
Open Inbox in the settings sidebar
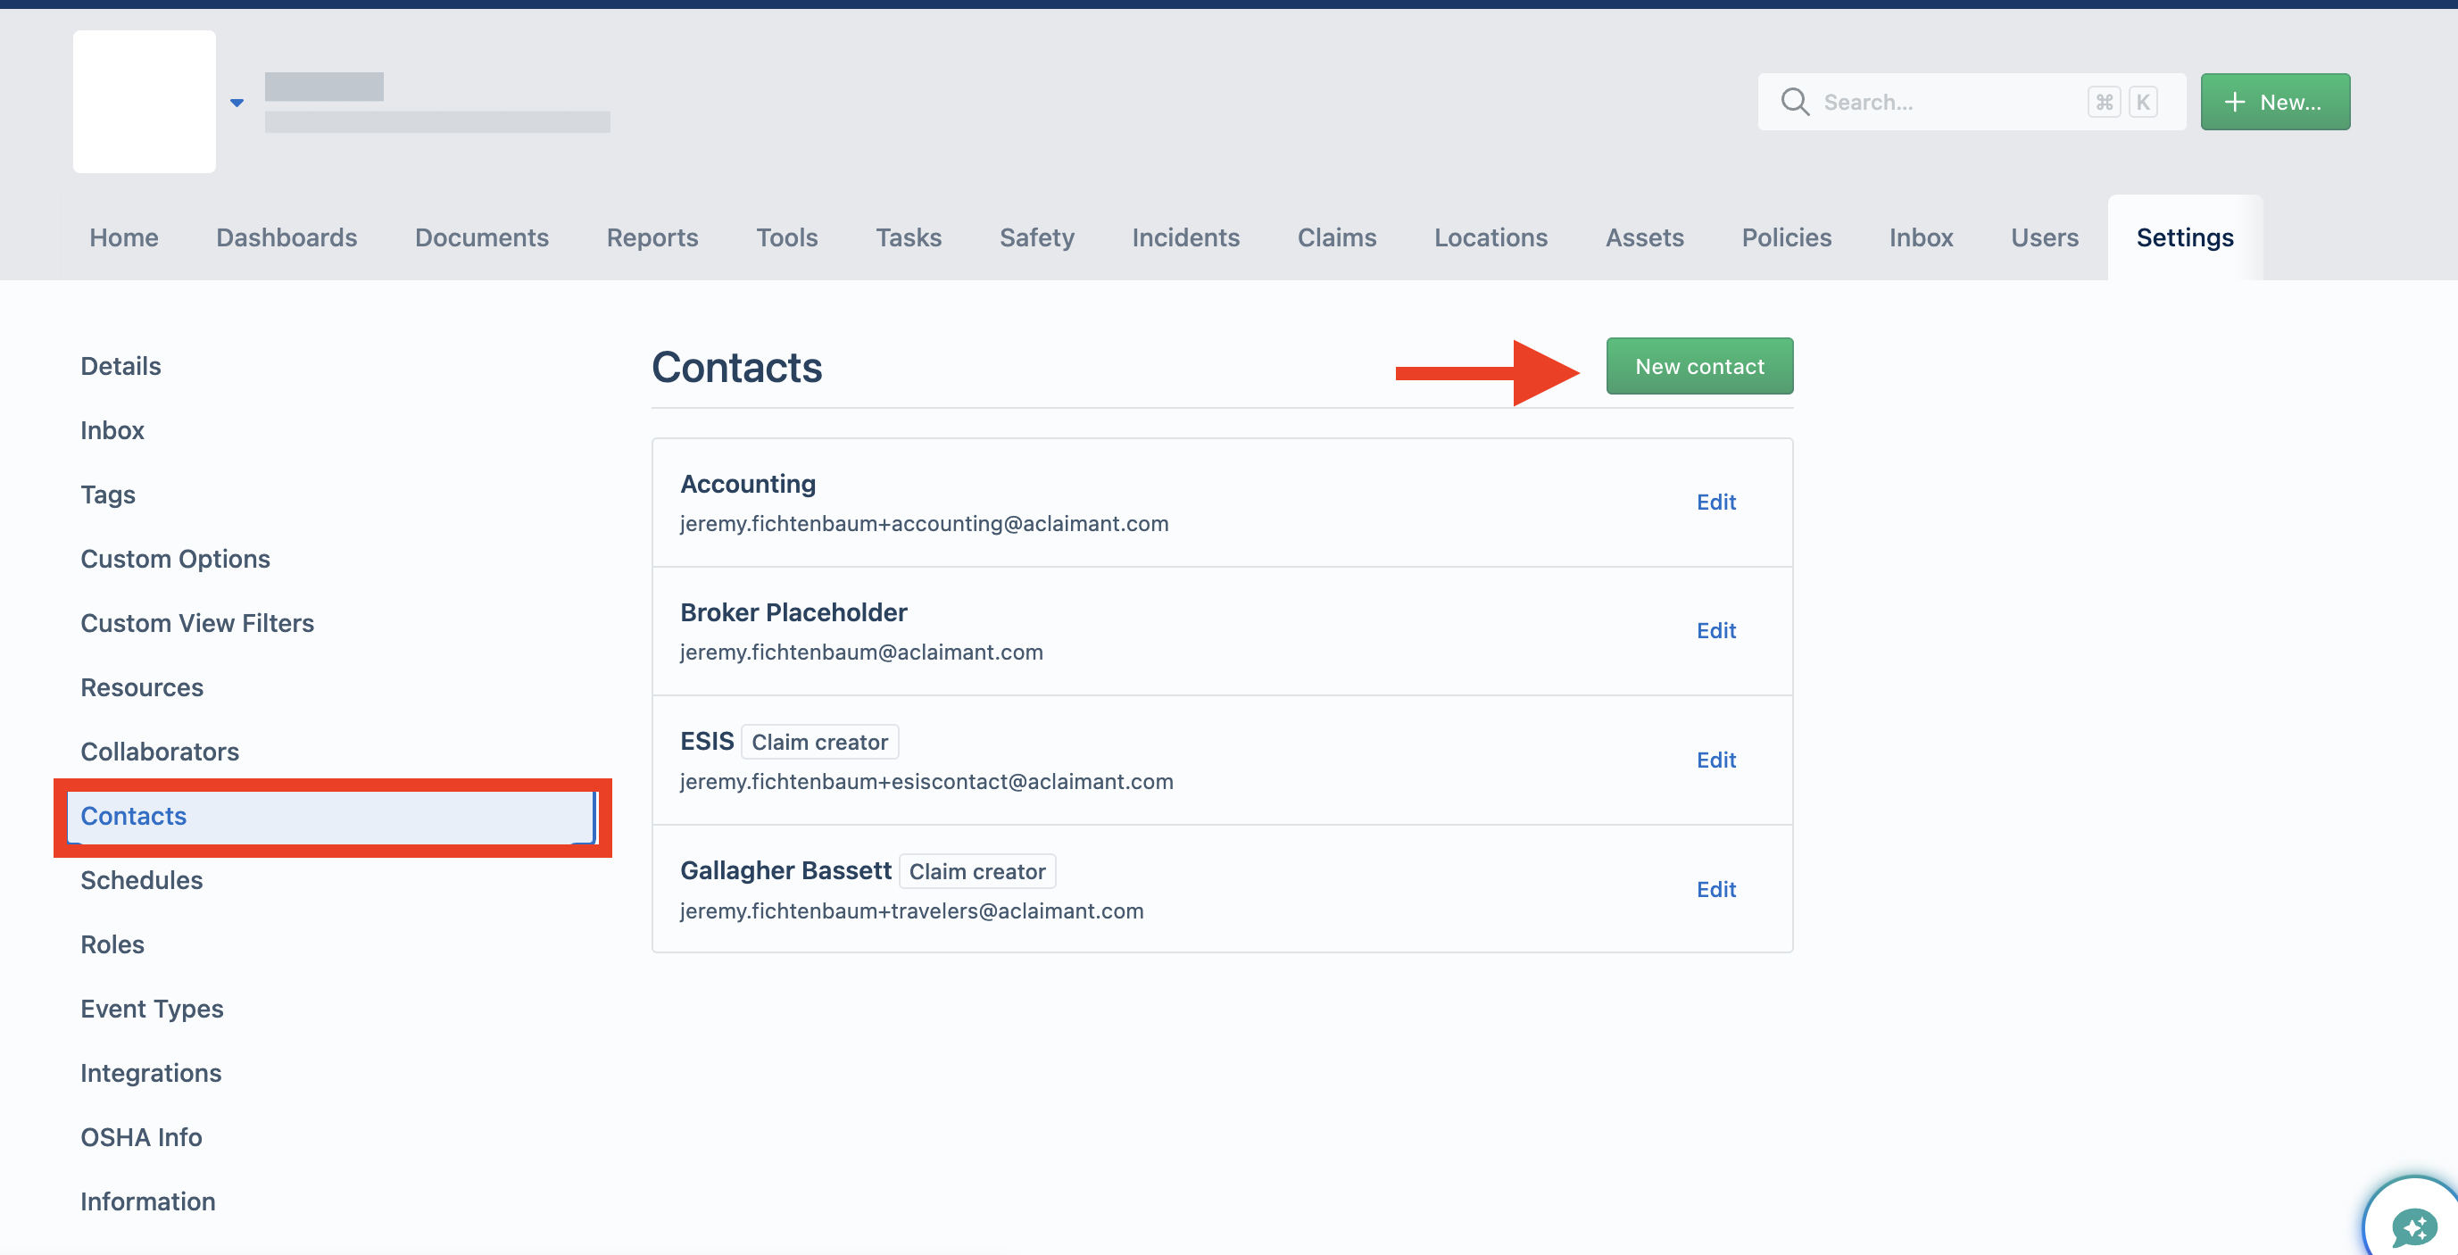(x=112, y=430)
